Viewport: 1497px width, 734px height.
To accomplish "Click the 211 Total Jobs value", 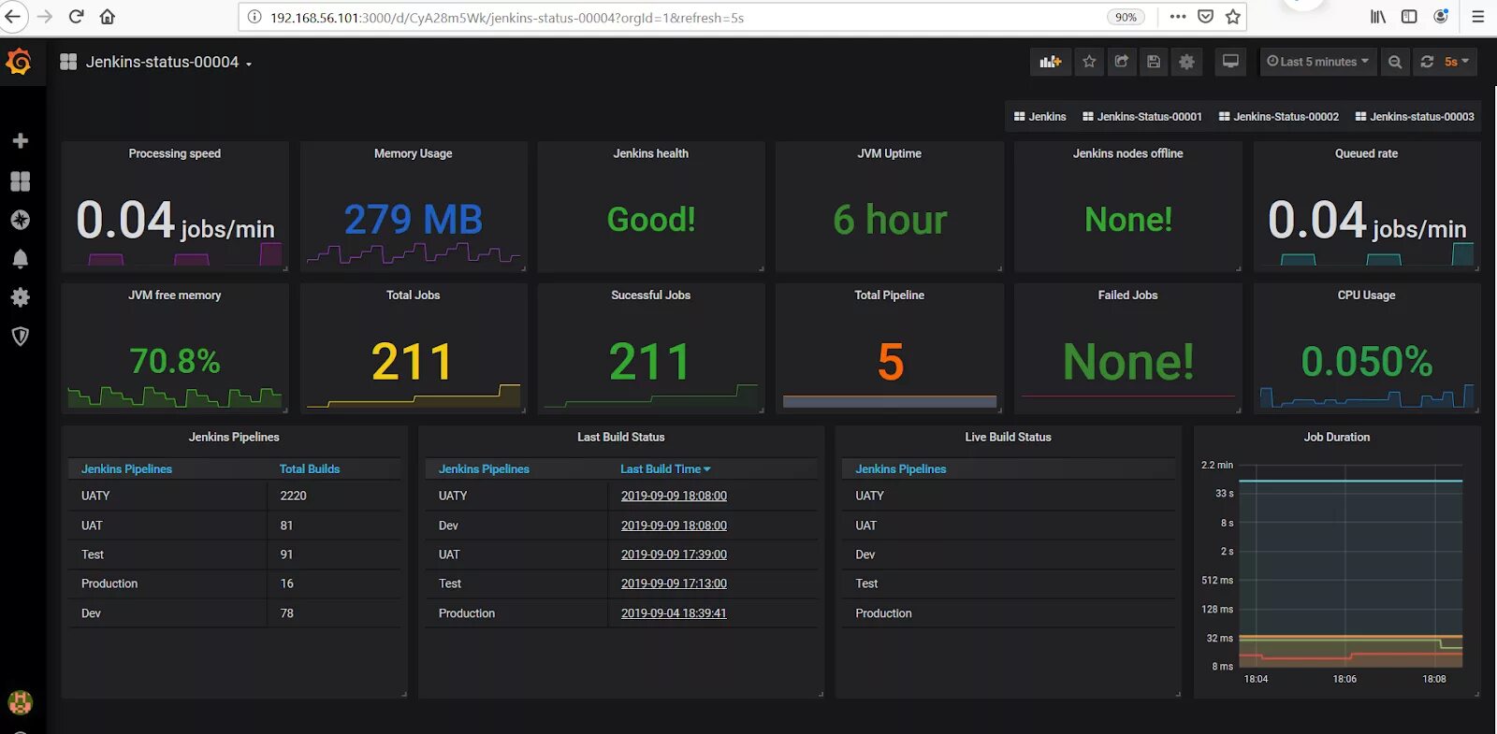I will [413, 362].
